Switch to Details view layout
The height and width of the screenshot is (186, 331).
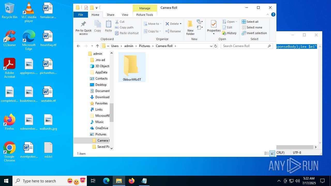[267, 153]
